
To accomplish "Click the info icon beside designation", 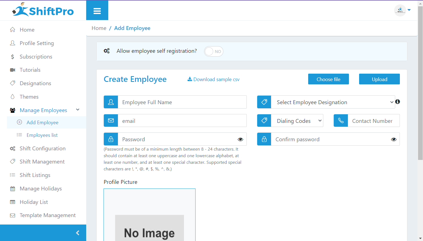I will tap(397, 102).
